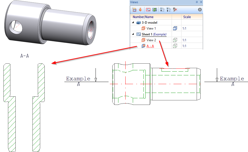Click the red-framed sheet icon in toolbar
The width and height of the screenshot is (248, 152).
pos(148,10)
